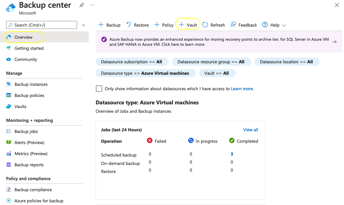The width and height of the screenshot is (344, 205).
Task: Open the more options ellipsis next to title
Action: coord(93,5)
